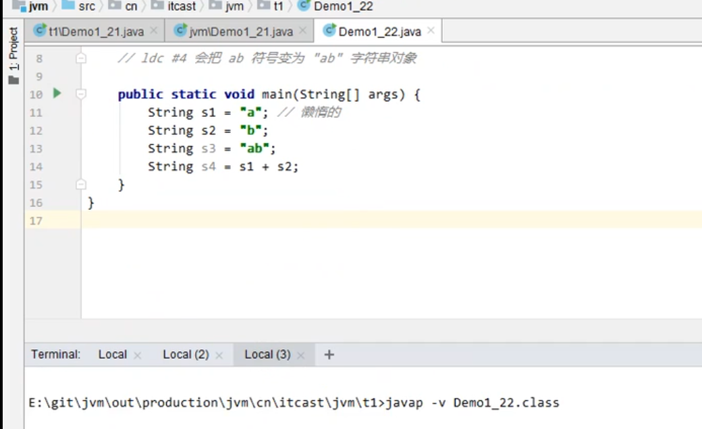This screenshot has height=429, width=702.
Task: Click the "ab" string literal
Action: (x=254, y=148)
